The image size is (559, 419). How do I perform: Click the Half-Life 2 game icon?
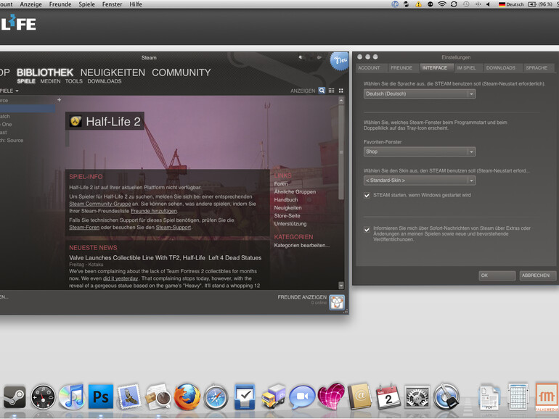[x=76, y=121]
